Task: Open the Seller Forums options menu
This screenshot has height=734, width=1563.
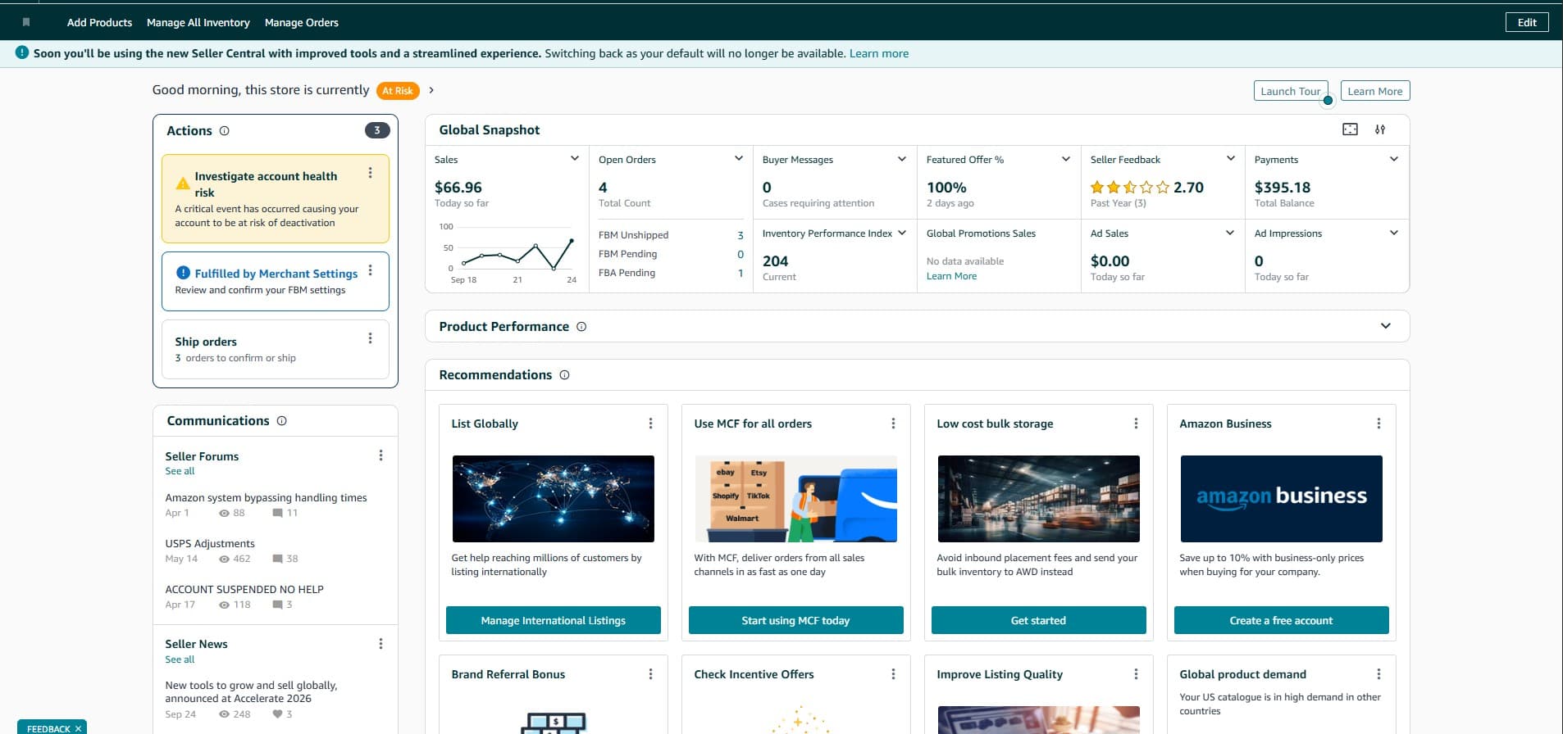Action: click(x=380, y=455)
